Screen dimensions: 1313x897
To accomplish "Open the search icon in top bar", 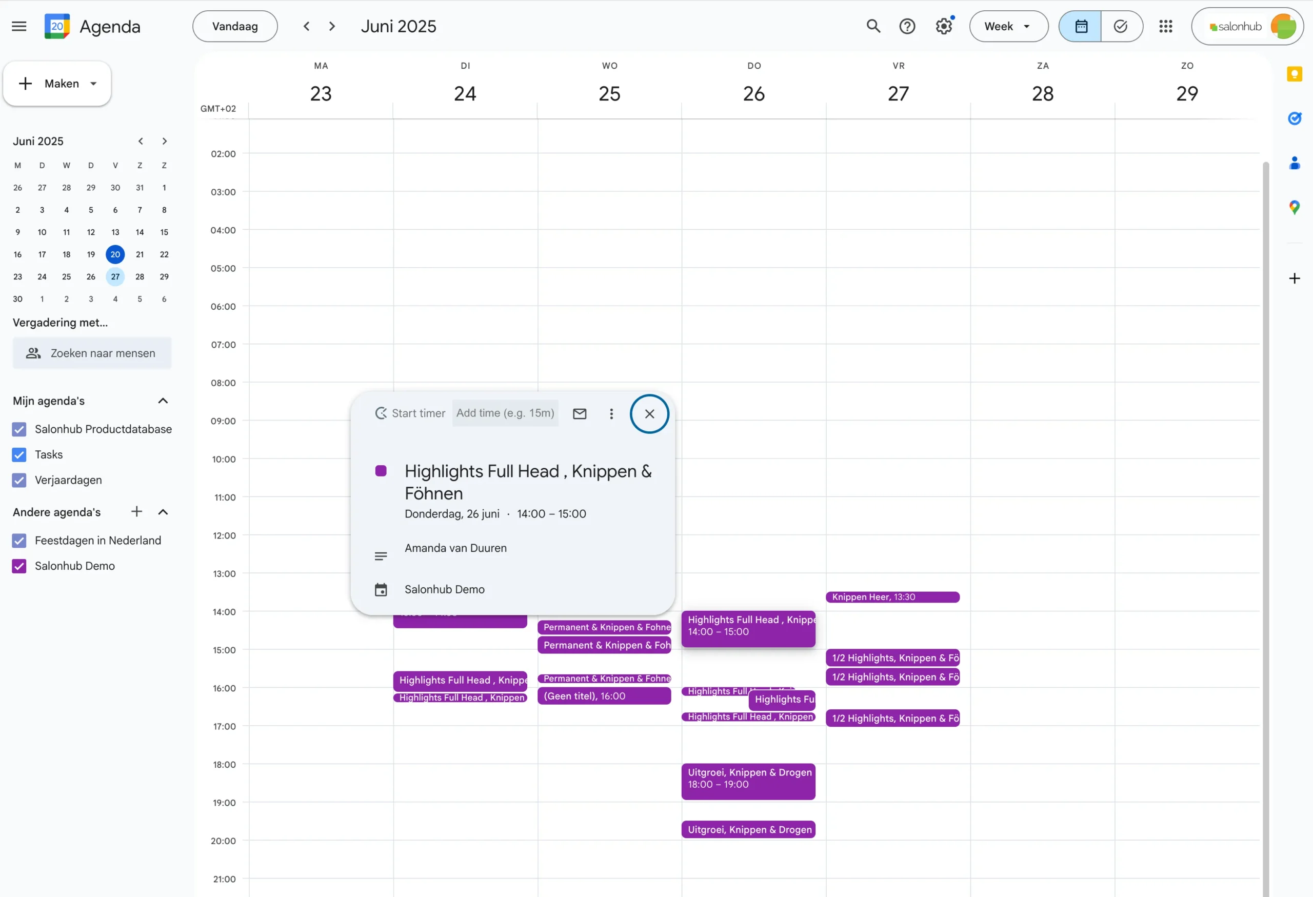I will (873, 27).
